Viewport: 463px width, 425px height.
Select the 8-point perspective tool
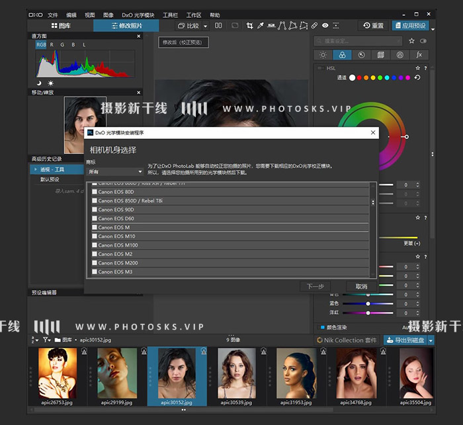coord(304,26)
